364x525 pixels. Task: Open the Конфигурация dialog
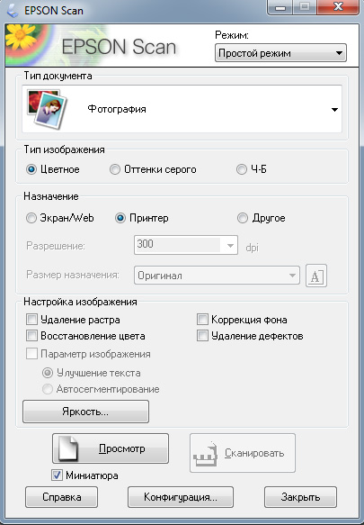pyautogui.click(x=181, y=497)
